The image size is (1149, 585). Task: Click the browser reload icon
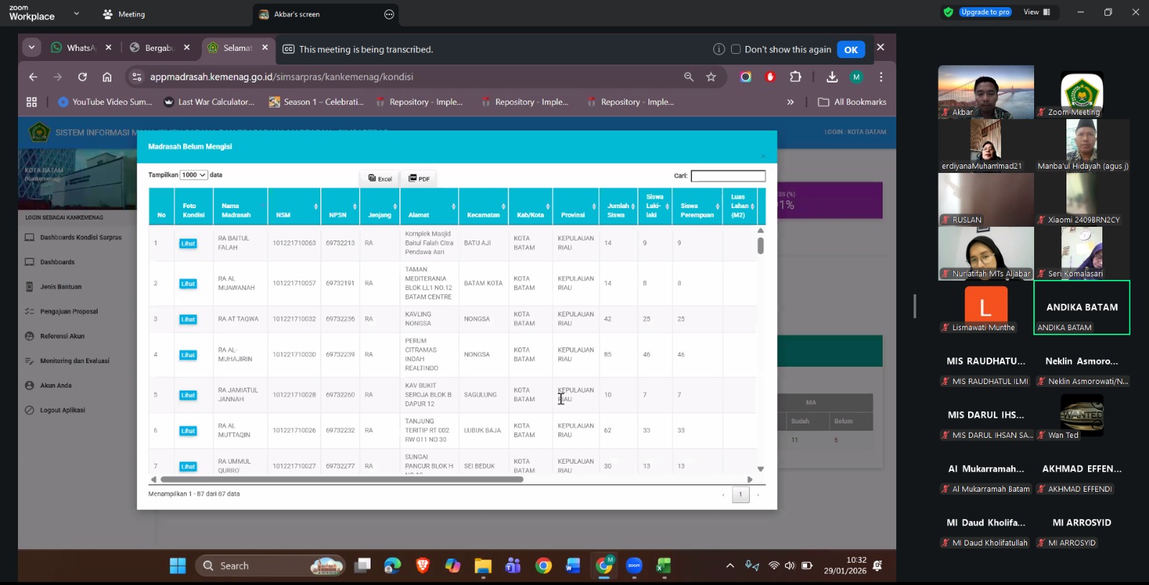pos(83,77)
